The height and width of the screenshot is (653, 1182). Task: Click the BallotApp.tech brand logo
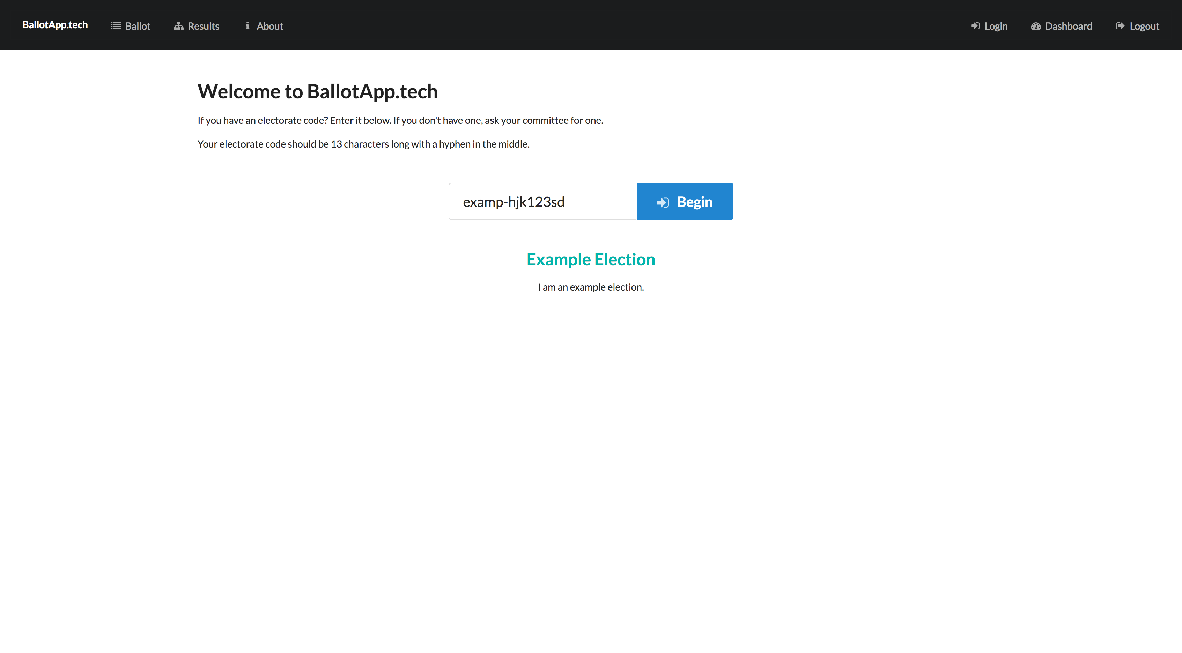pyautogui.click(x=55, y=25)
